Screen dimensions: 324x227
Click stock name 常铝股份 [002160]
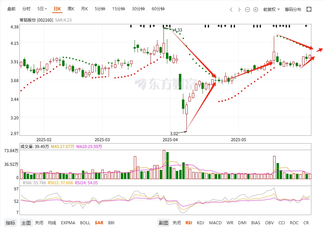[x=36, y=20]
